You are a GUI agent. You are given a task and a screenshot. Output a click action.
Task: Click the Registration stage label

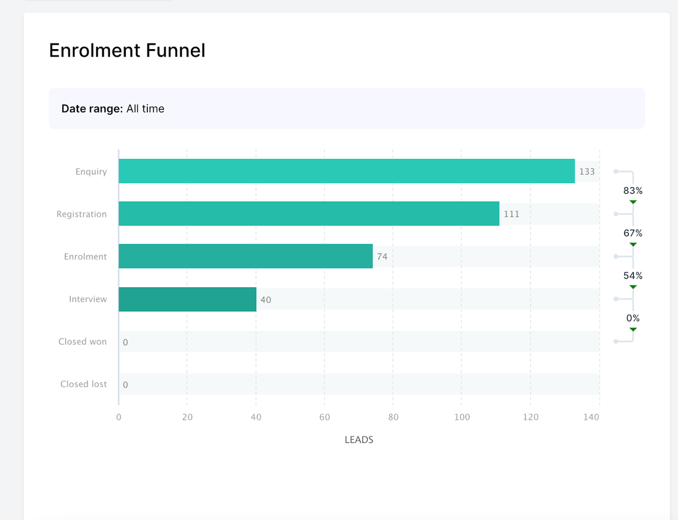[x=81, y=214]
